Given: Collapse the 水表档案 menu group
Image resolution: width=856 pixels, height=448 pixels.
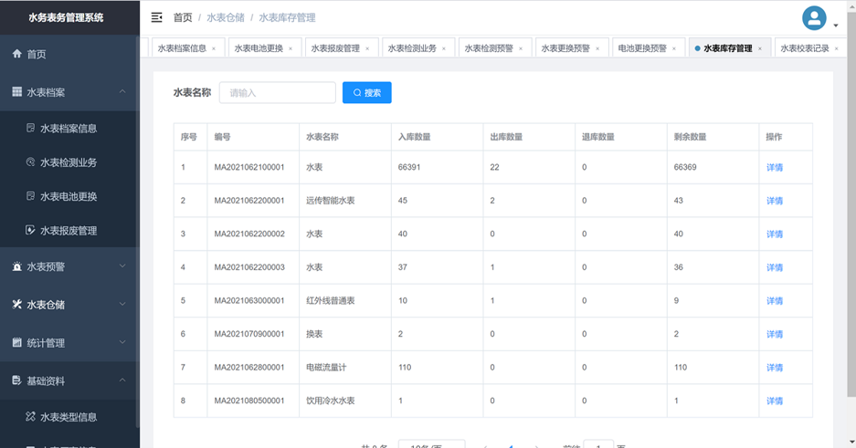Looking at the screenshot, I should pos(122,92).
